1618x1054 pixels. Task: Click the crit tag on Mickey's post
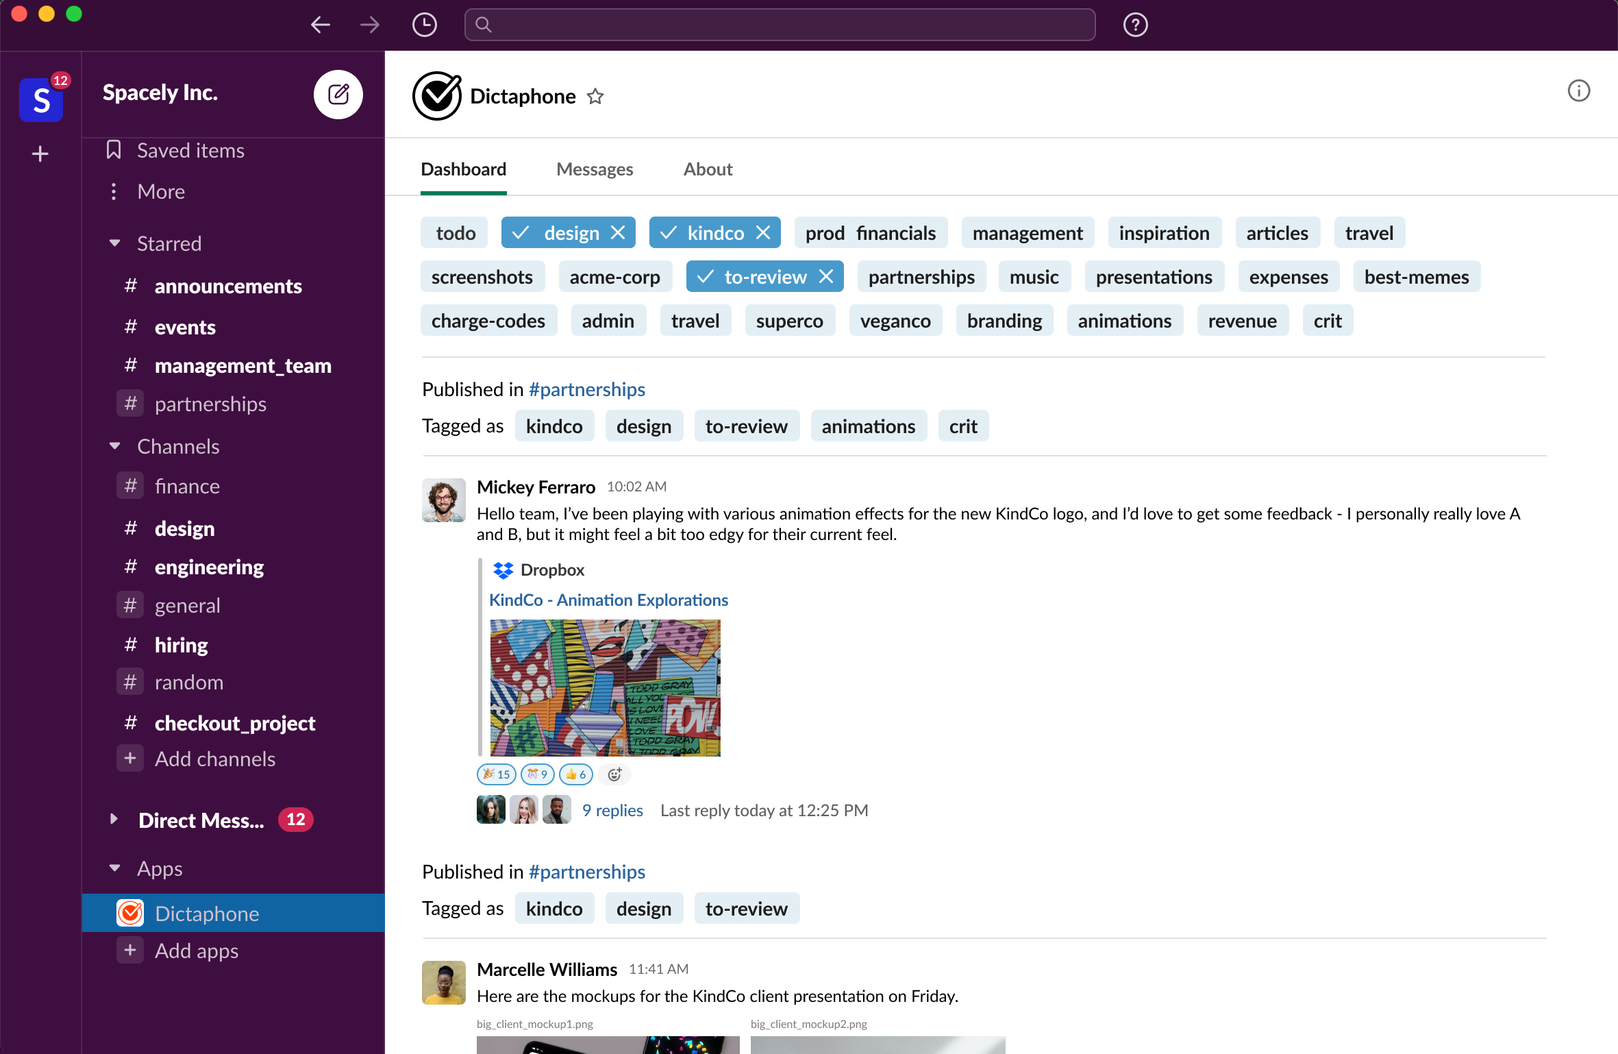[x=963, y=426]
